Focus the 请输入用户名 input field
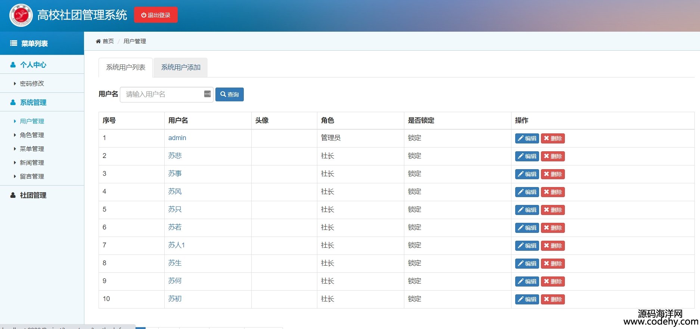 [162, 95]
